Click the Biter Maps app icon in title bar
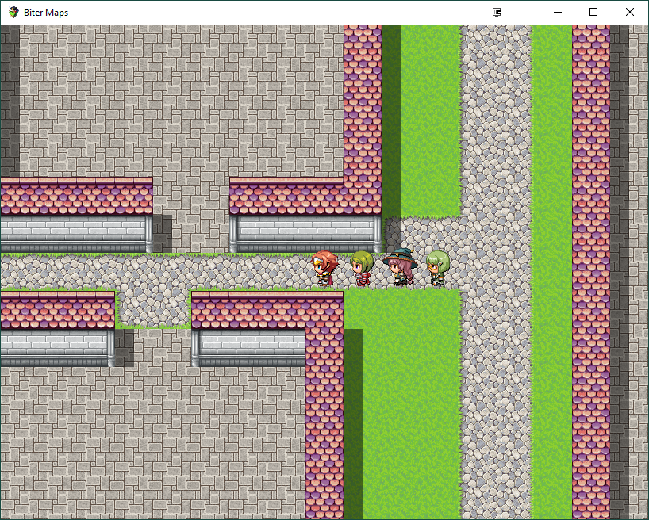 pos(13,13)
